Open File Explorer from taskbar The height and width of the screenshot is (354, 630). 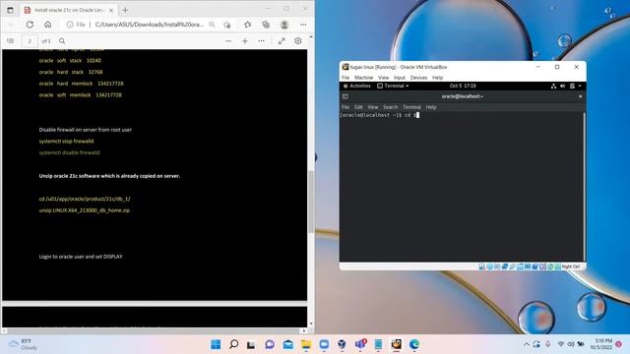click(306, 344)
